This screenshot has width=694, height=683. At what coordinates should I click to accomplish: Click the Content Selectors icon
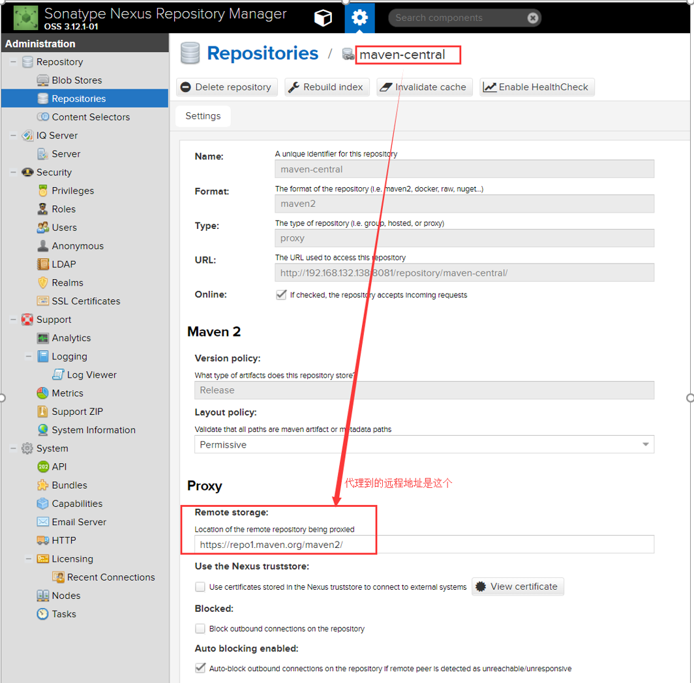point(43,117)
